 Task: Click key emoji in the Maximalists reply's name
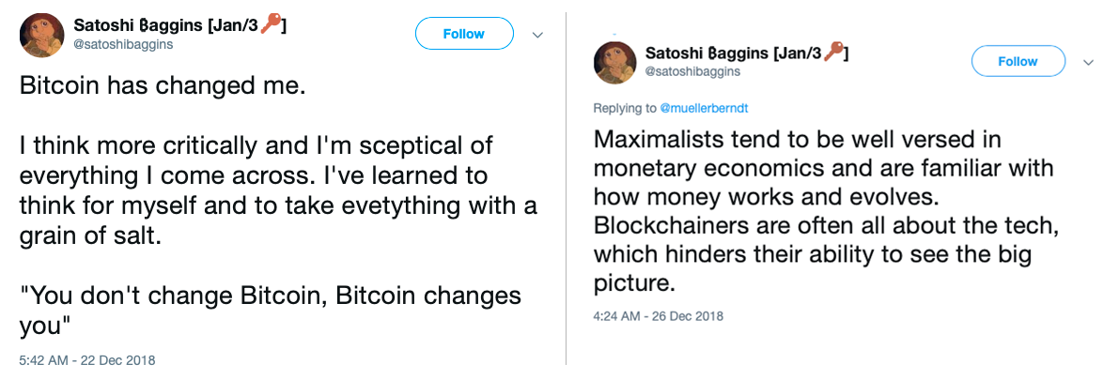(833, 53)
